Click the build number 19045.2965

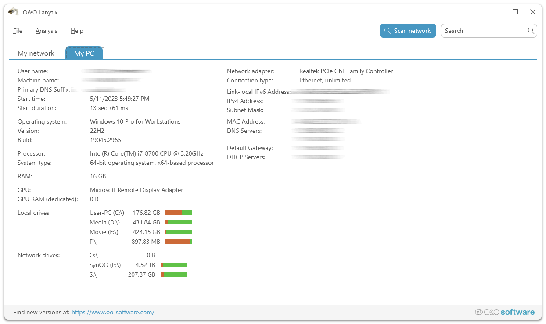(105, 140)
